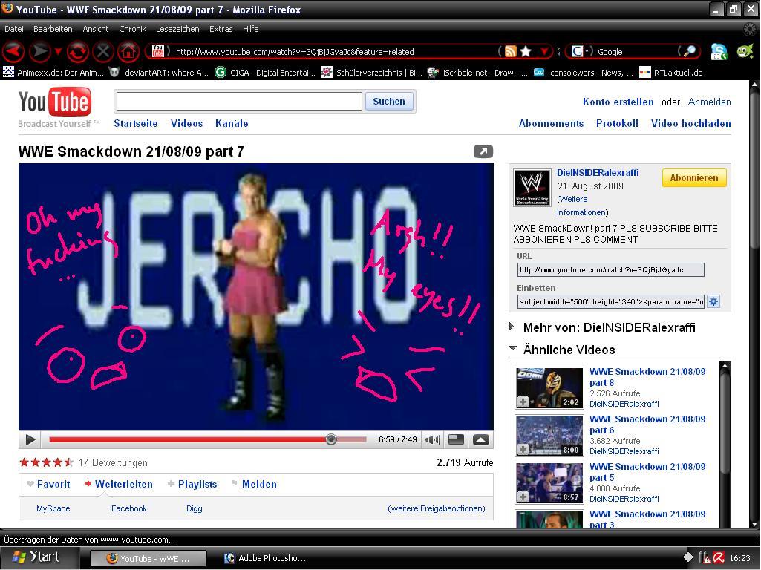Screen dimensions: 761x570
Task: Click the search magnifier icon in Google box
Action: [x=689, y=51]
